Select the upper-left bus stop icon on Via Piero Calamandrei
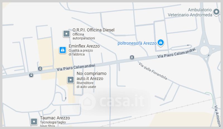 tap(40, 69)
